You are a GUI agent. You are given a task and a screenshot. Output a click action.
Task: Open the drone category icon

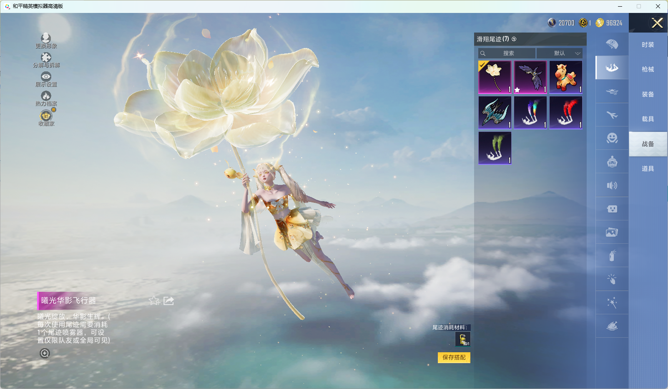click(612, 91)
